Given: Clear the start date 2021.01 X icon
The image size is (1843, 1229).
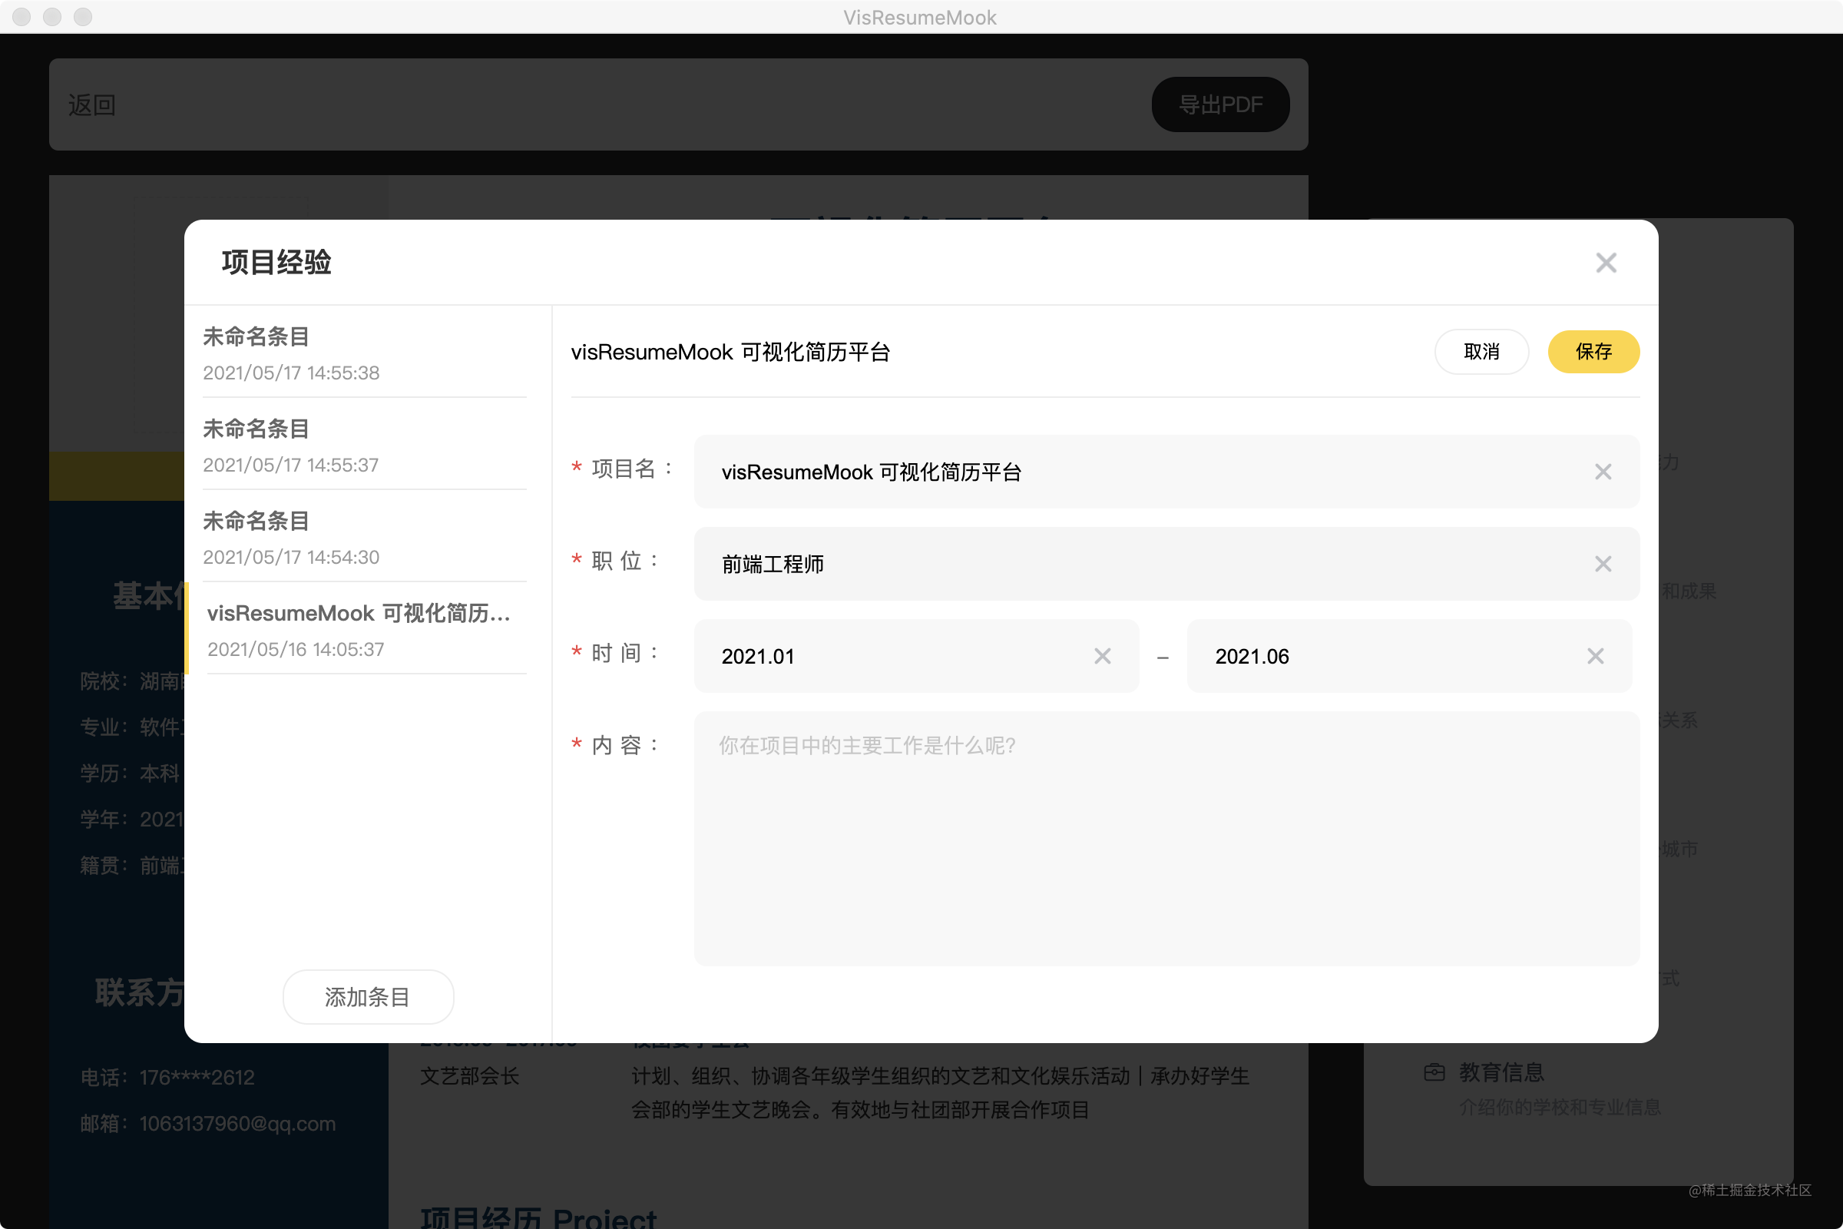Looking at the screenshot, I should coord(1102,656).
